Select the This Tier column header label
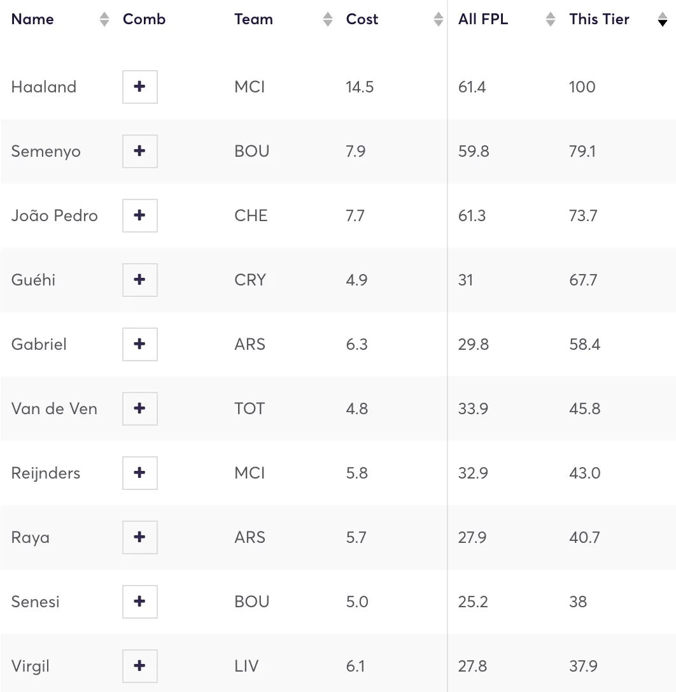Screen dimensions: 676x692 (599, 19)
